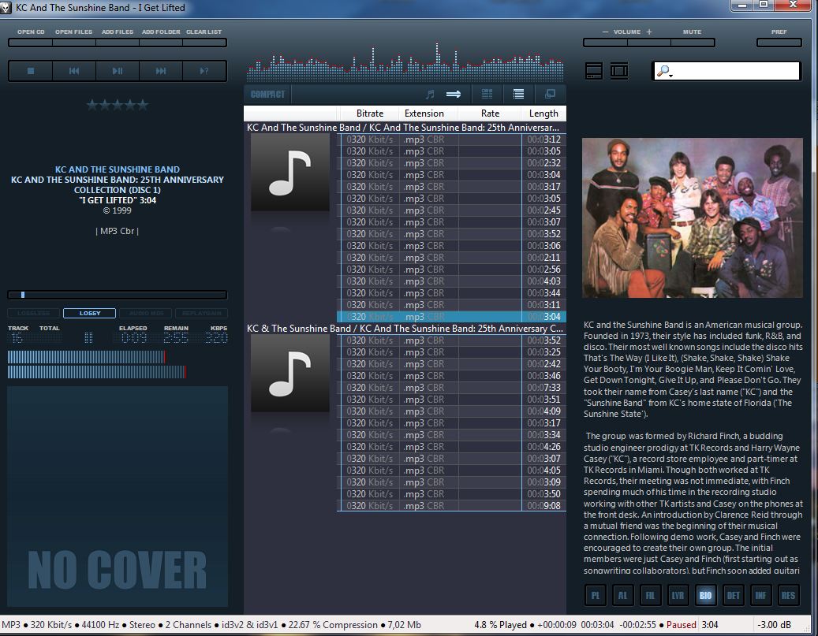
Task: Click the side-panels layout icon
Action: tap(618, 71)
